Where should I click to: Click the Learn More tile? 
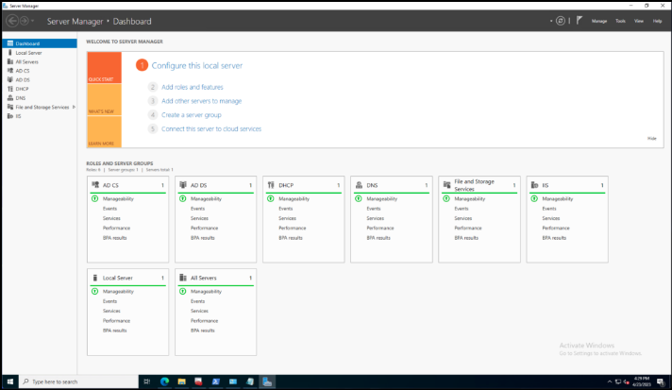[104, 131]
